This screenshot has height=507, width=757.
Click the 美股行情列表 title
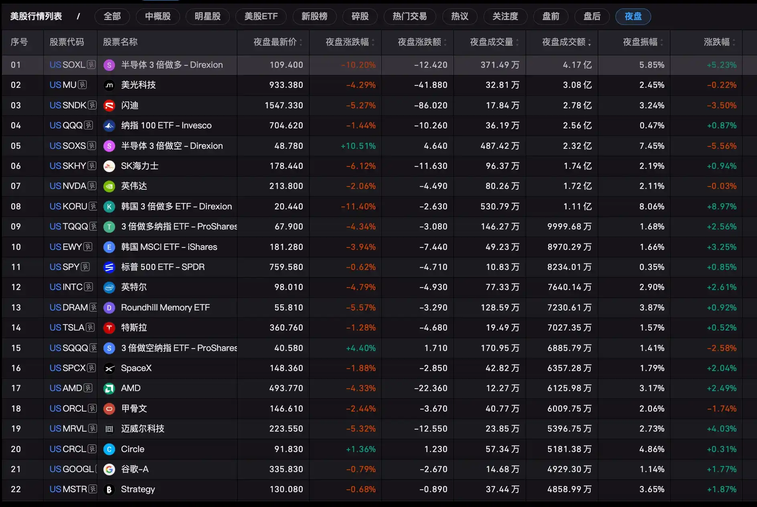click(x=36, y=16)
